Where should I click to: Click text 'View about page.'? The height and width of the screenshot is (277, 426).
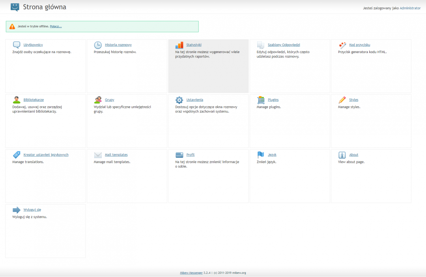pos(351,162)
